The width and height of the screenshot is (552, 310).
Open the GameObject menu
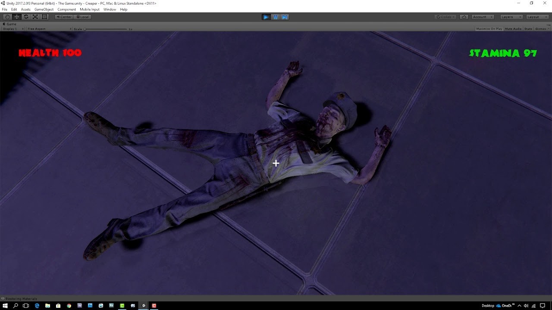point(44,9)
